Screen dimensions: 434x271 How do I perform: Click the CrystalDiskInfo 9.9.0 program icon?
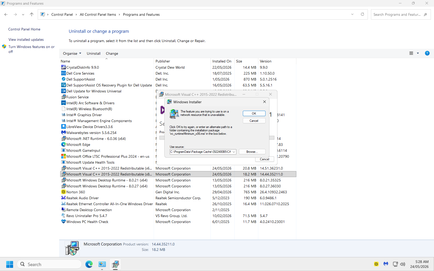click(64, 67)
